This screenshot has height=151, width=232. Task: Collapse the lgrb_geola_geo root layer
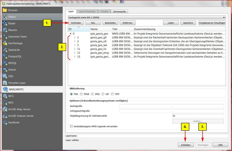(70, 34)
